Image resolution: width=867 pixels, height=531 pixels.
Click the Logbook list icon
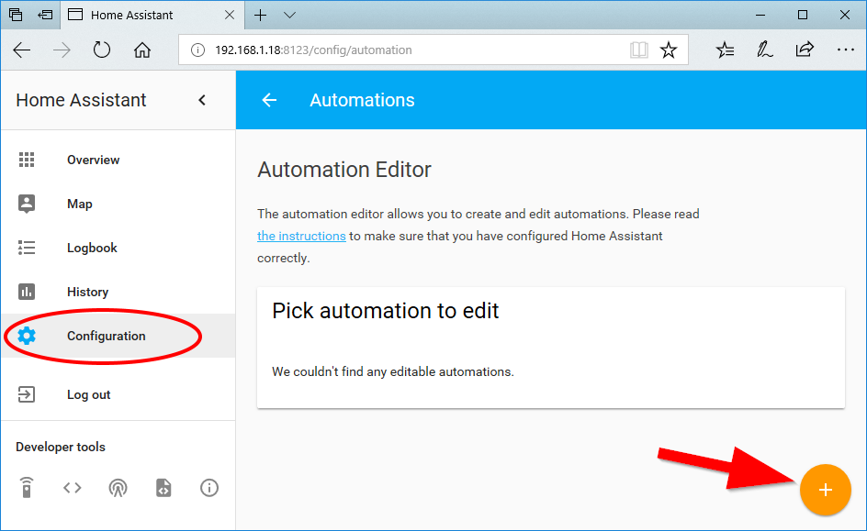click(x=27, y=248)
